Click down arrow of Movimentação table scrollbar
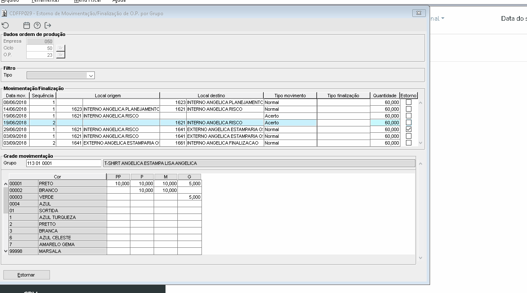The image size is (527, 293). pos(420,143)
